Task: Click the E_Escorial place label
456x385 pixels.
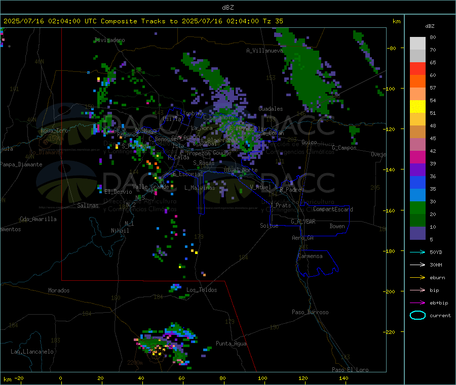Action: coord(188,174)
